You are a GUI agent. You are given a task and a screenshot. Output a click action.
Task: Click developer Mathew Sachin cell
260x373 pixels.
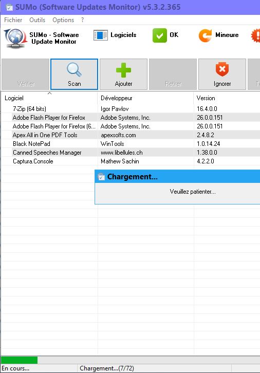point(120,161)
